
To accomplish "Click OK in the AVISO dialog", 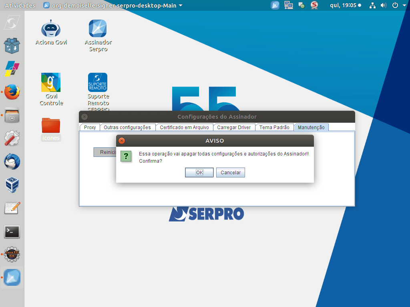I will click(199, 172).
